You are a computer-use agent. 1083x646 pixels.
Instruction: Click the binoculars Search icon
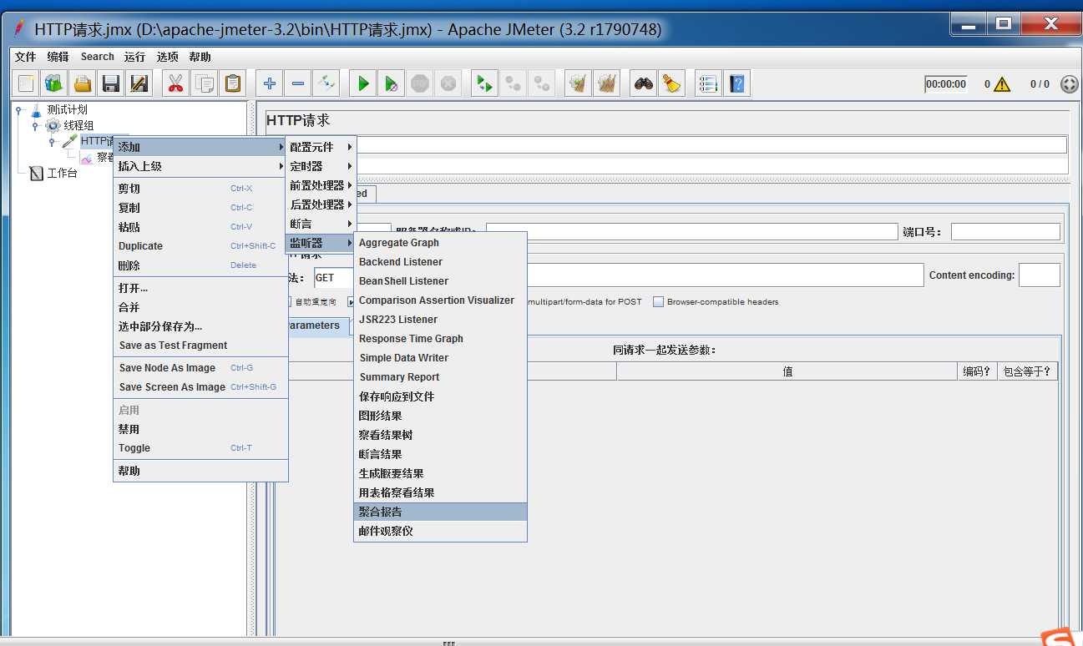(x=643, y=83)
